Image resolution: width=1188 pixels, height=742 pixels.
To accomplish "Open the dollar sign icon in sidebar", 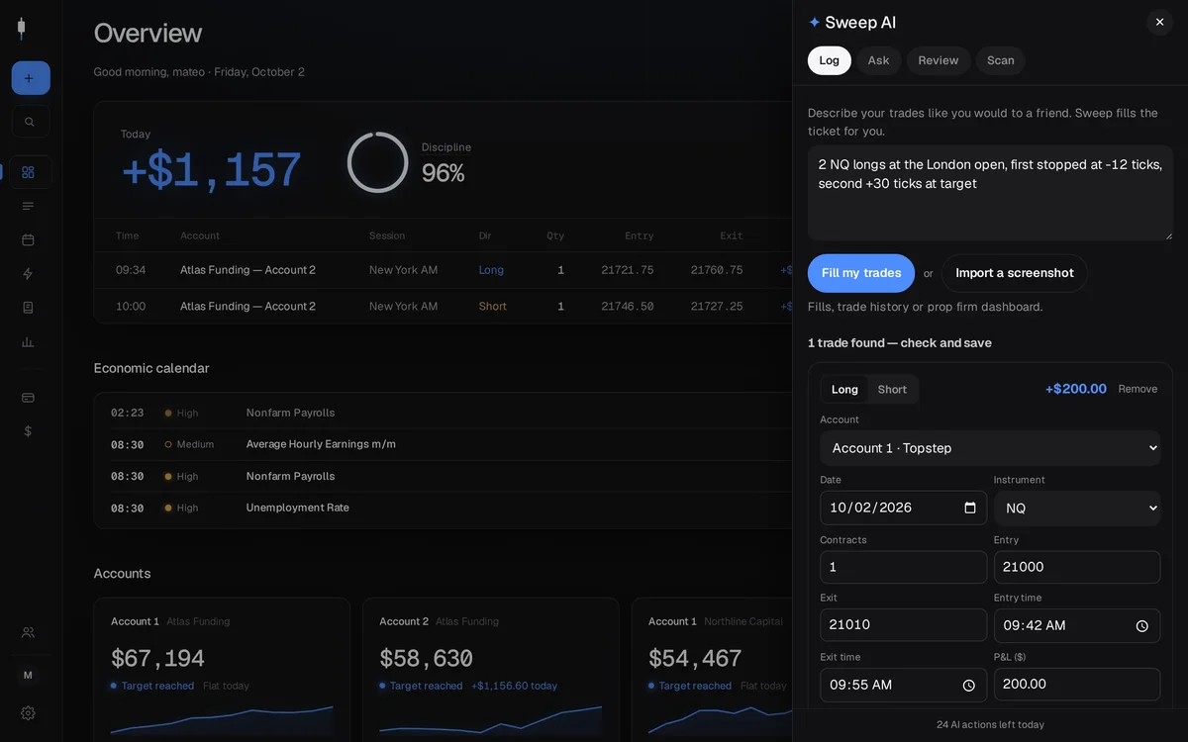I will click(x=28, y=431).
